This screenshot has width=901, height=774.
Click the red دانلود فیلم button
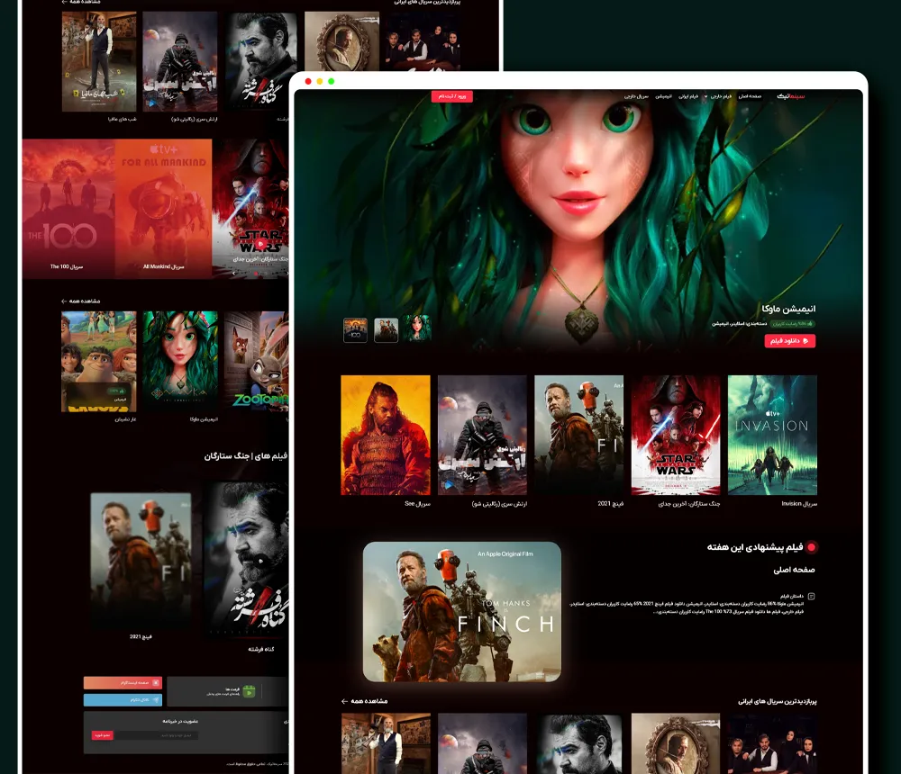789,341
